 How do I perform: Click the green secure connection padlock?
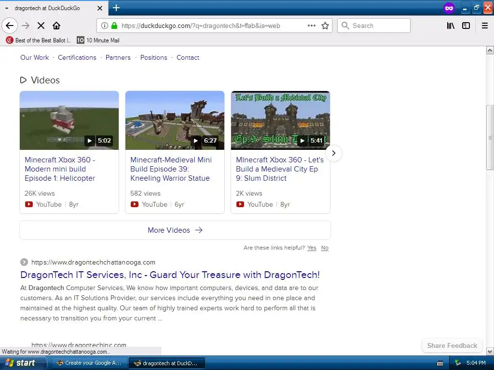pyautogui.click(x=115, y=26)
